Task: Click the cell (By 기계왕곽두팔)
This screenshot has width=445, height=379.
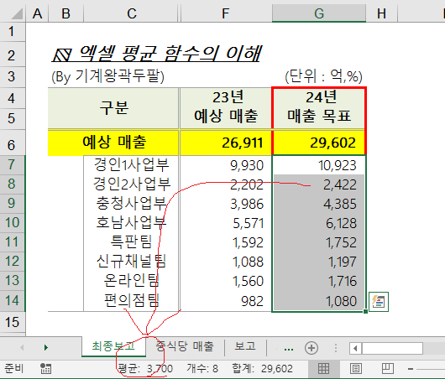Action: (107, 76)
